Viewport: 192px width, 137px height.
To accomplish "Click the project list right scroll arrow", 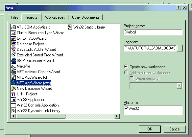I will pyautogui.click(x=117, y=116).
